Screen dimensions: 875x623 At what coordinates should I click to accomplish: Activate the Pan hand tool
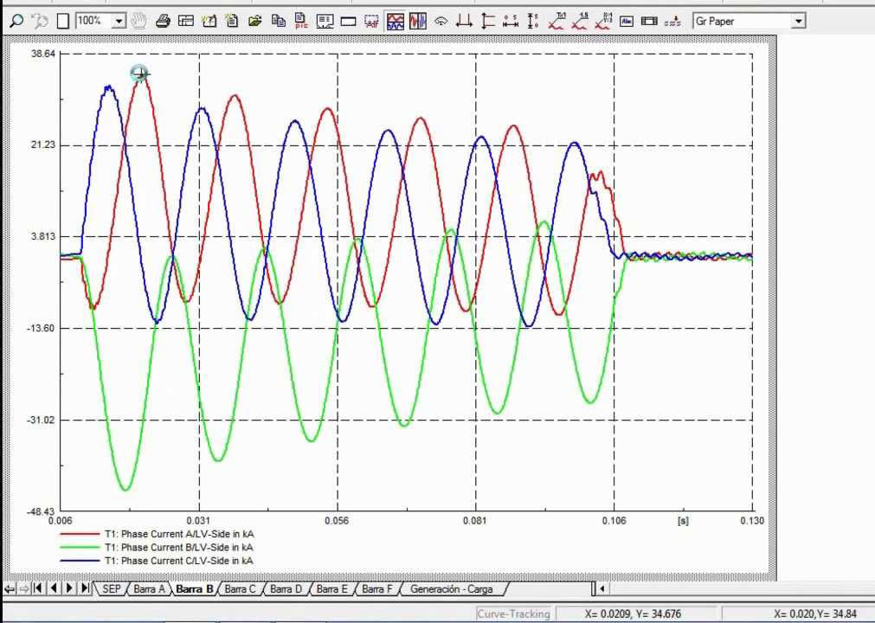(x=138, y=20)
